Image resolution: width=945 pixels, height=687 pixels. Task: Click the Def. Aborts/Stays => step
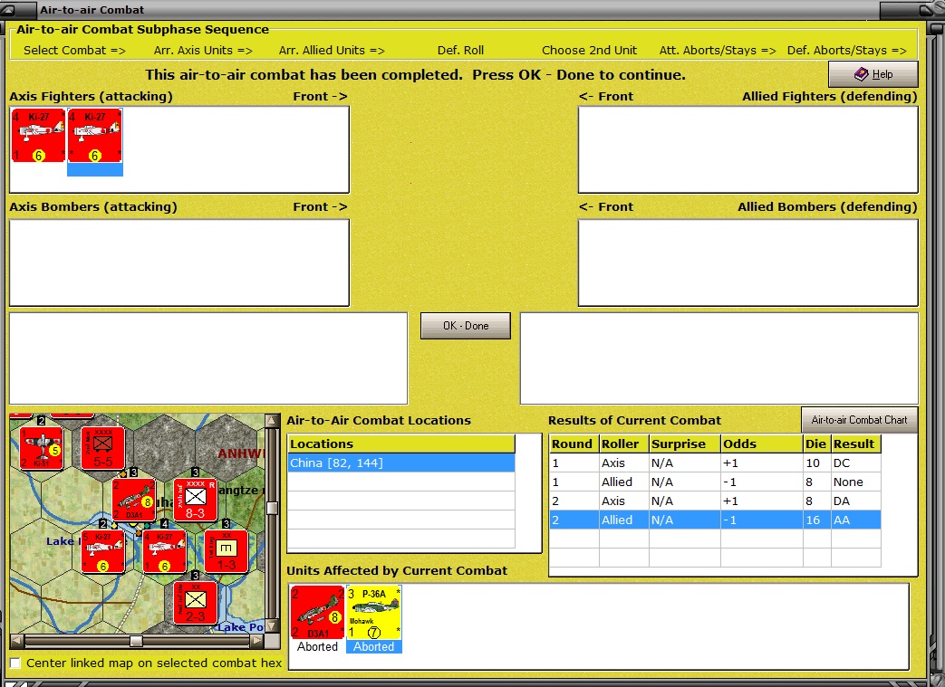tap(847, 51)
